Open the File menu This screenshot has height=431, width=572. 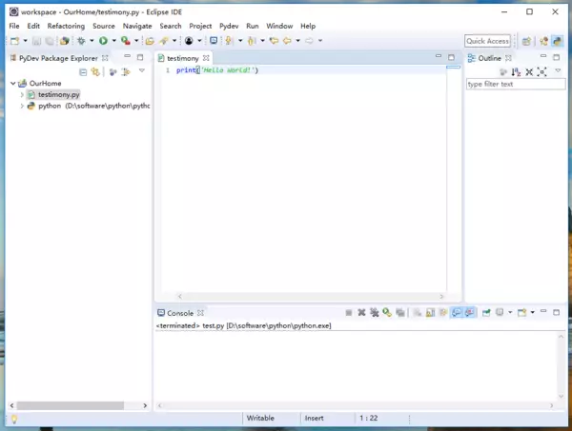click(14, 27)
